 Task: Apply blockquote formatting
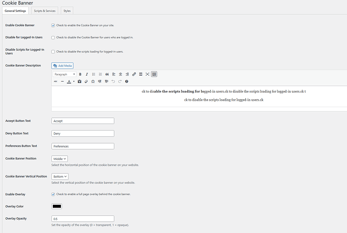point(107,74)
